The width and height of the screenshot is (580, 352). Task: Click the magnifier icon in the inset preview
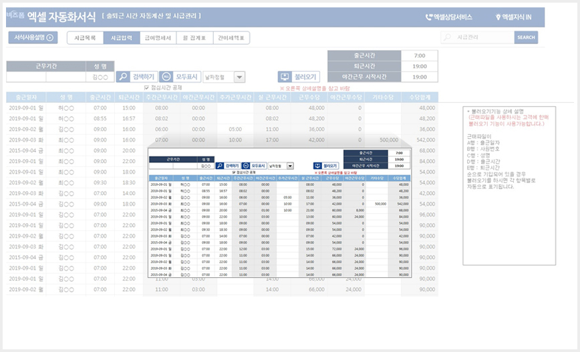[x=220, y=166]
